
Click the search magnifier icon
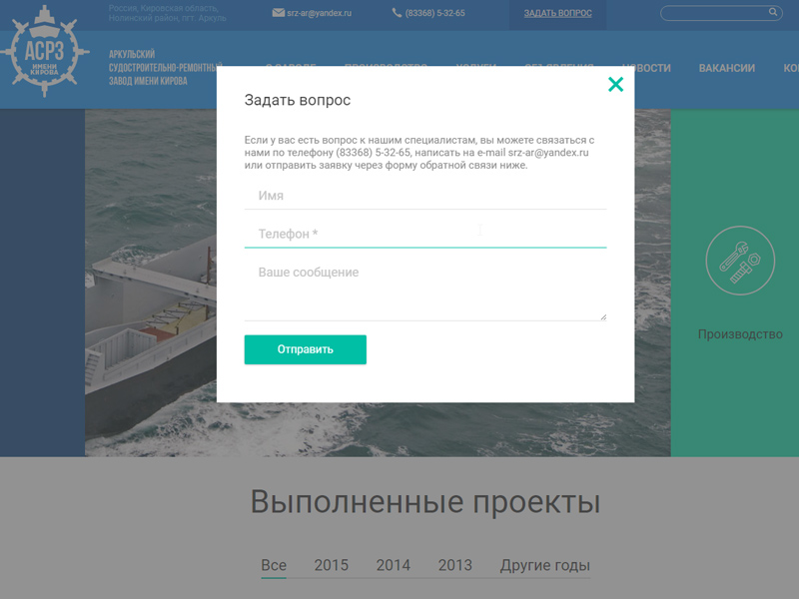773,12
